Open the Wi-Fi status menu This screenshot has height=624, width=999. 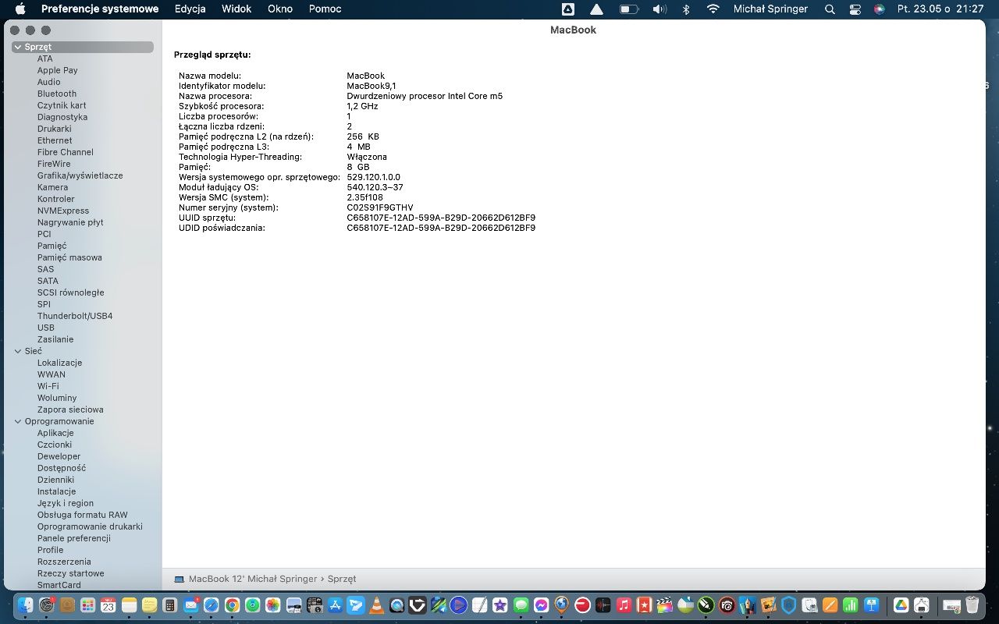coord(713,9)
